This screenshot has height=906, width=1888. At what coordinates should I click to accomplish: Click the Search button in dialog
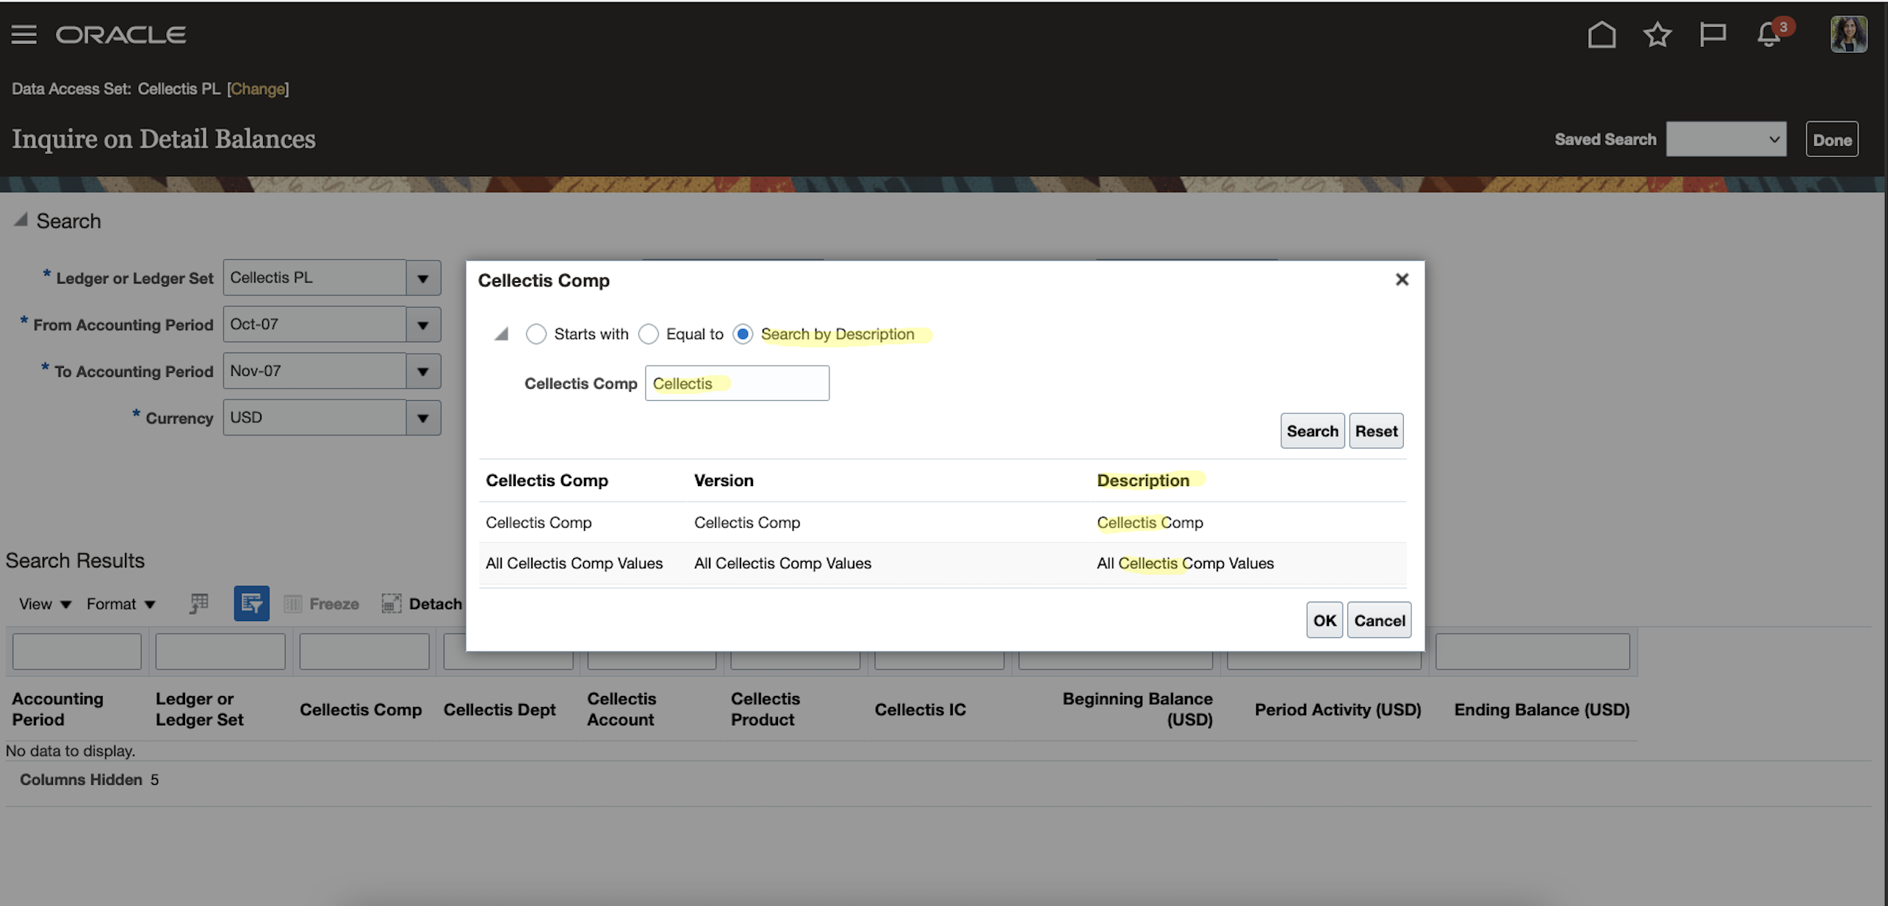(1312, 431)
